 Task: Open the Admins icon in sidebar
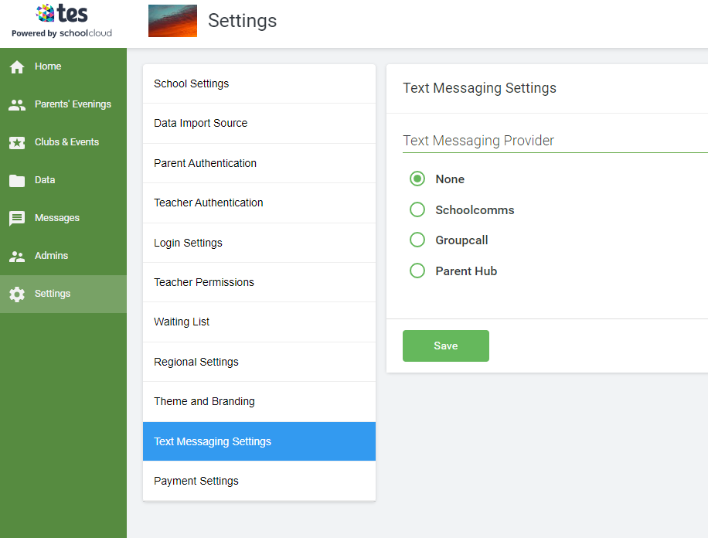[17, 257]
